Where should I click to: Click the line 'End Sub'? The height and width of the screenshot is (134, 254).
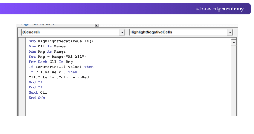[37, 98]
